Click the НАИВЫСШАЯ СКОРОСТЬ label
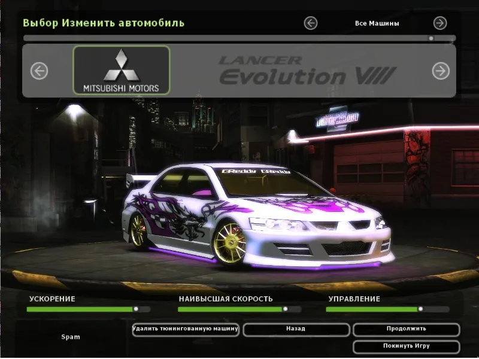The height and width of the screenshot is (359, 479). coord(226,299)
